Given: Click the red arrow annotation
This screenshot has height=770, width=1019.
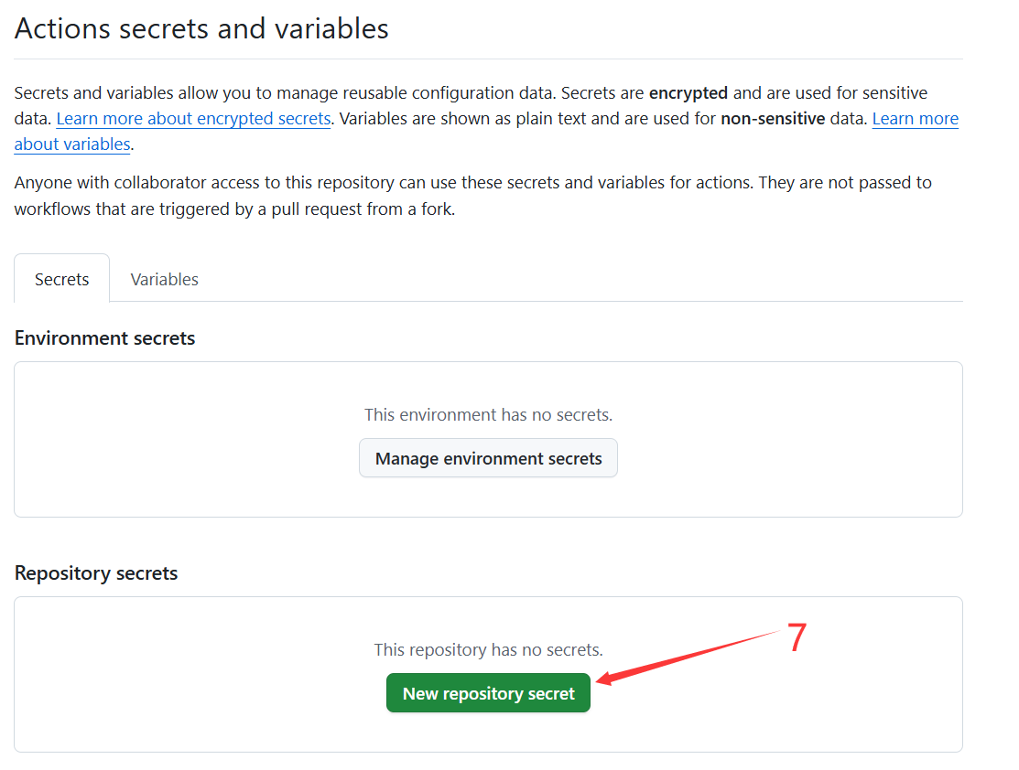Looking at the screenshot, I should point(687,655).
